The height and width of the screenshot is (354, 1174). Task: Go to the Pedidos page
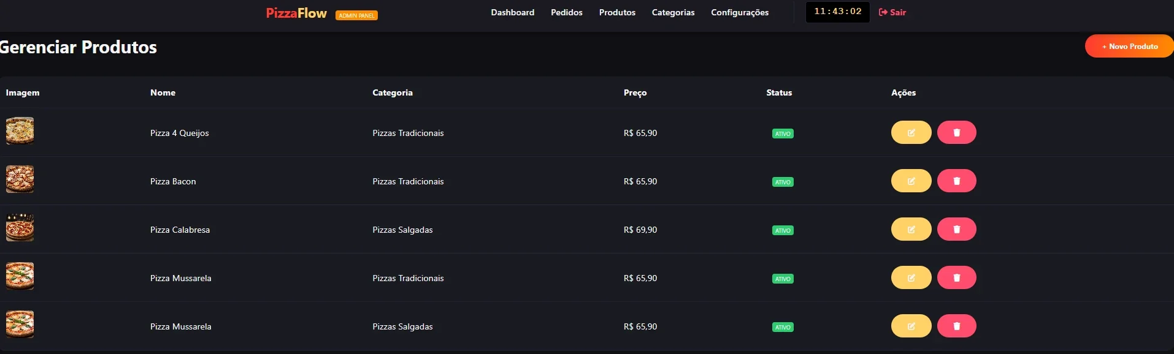(566, 12)
